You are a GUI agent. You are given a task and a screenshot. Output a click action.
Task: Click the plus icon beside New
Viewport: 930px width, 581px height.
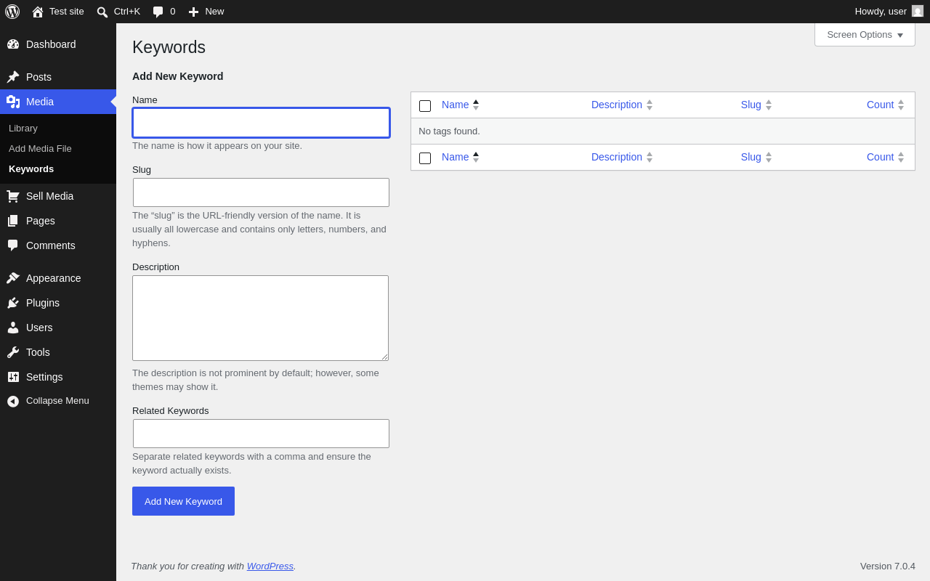(x=193, y=12)
